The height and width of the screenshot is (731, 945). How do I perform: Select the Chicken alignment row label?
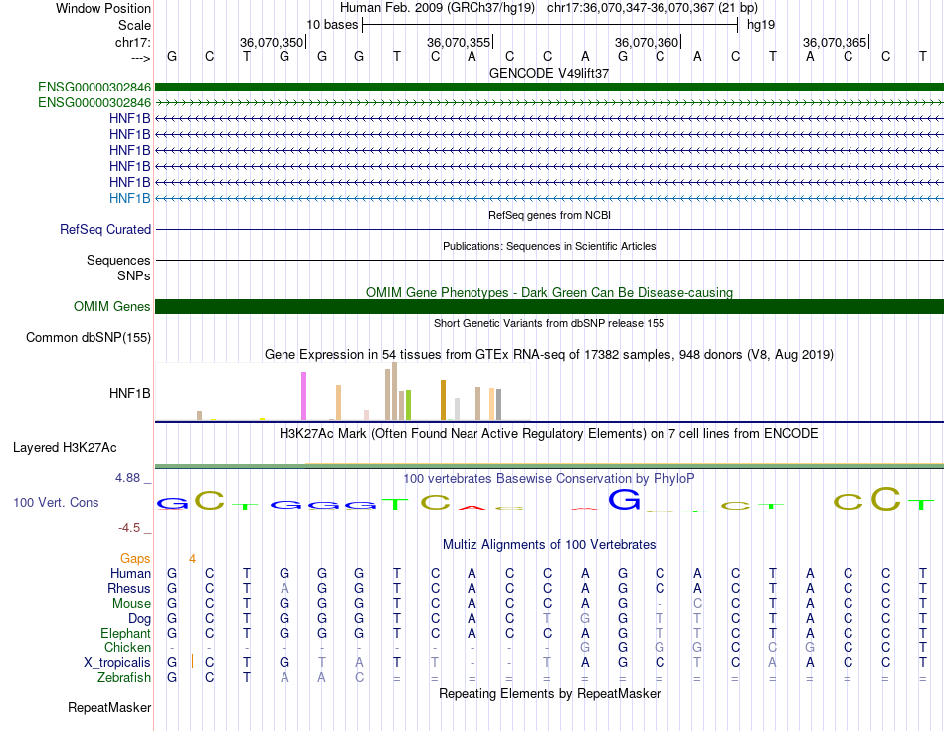[x=127, y=647]
